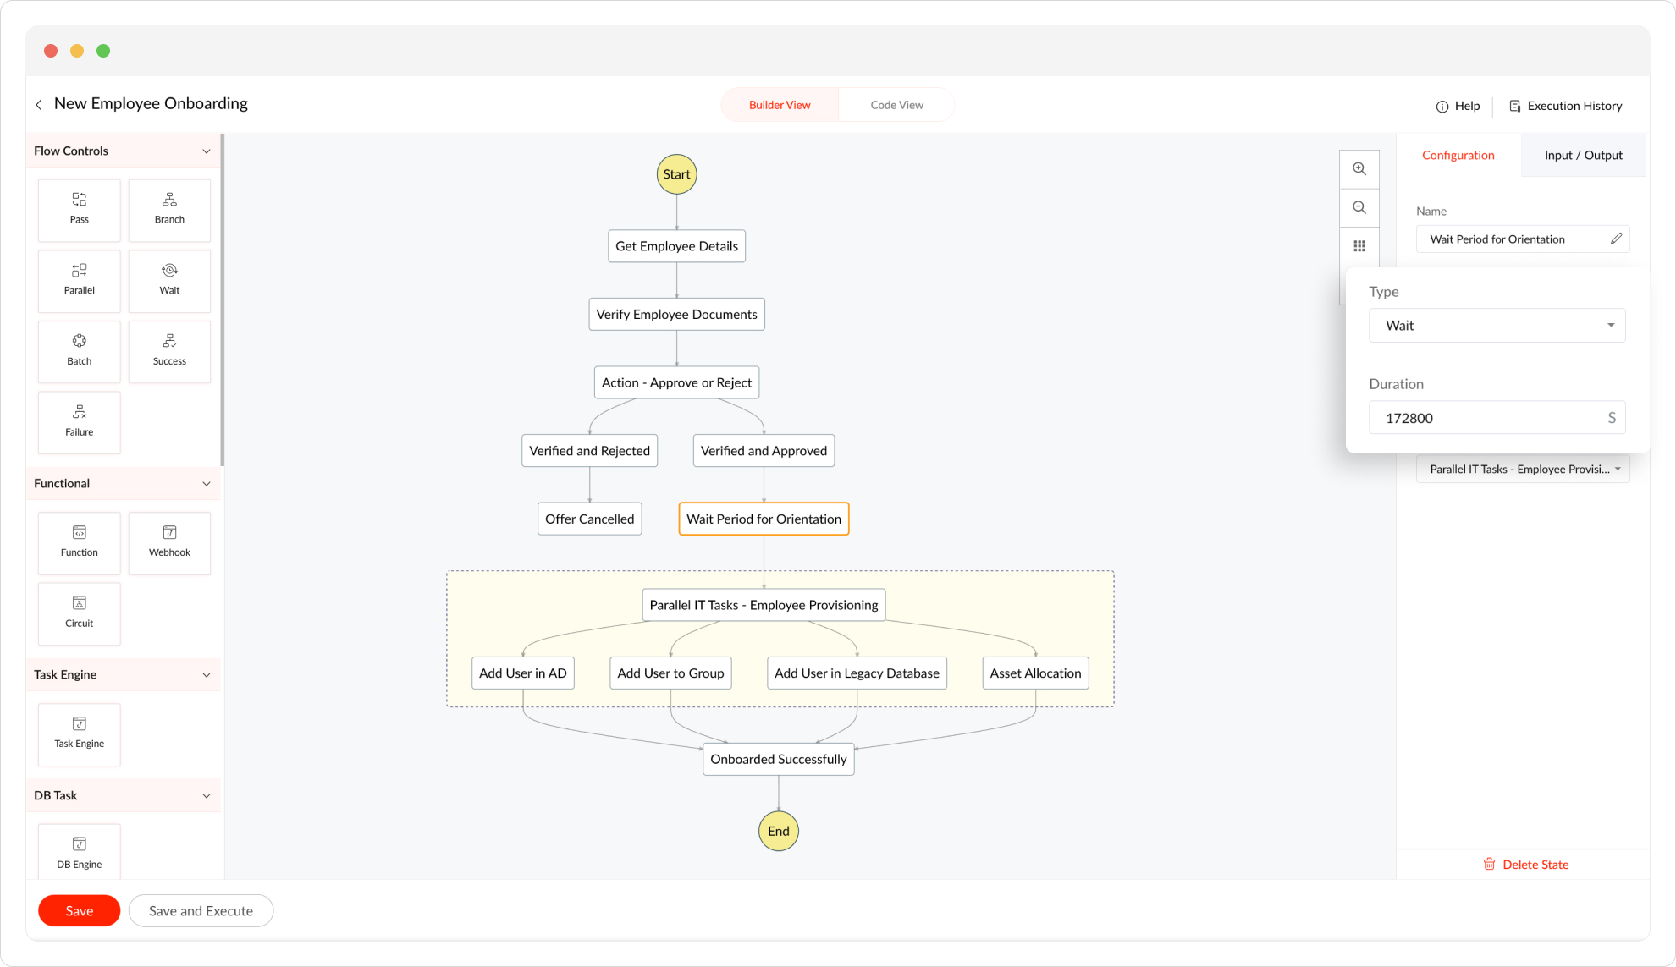
Task: Select the Circuit functional tile
Action: click(79, 613)
